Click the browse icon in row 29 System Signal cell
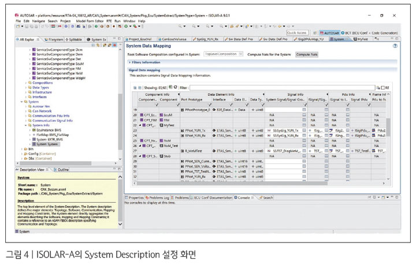Screen dimensions: 416x265 (304, 162)
